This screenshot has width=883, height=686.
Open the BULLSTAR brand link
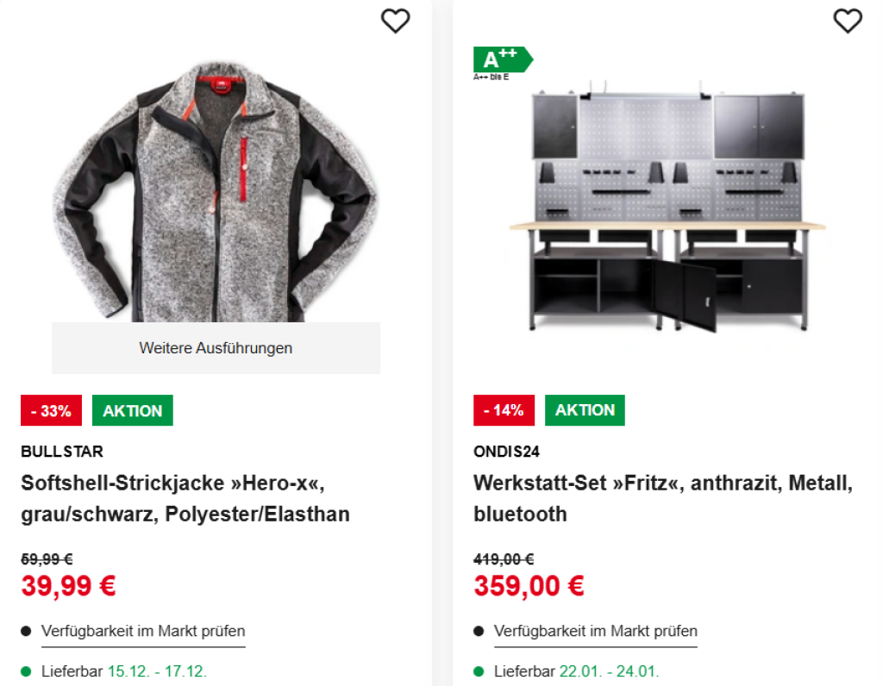tap(62, 451)
